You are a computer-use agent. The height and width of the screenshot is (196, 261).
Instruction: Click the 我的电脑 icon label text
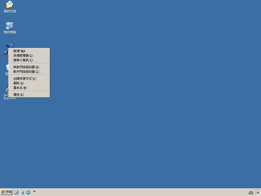pyautogui.click(x=10, y=32)
